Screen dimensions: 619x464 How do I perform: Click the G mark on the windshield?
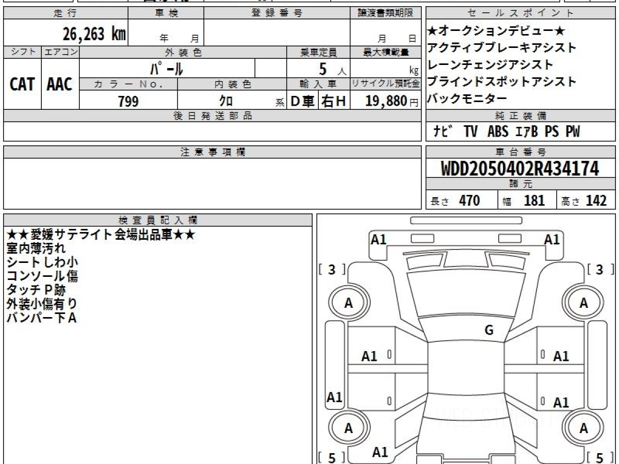pos(489,330)
